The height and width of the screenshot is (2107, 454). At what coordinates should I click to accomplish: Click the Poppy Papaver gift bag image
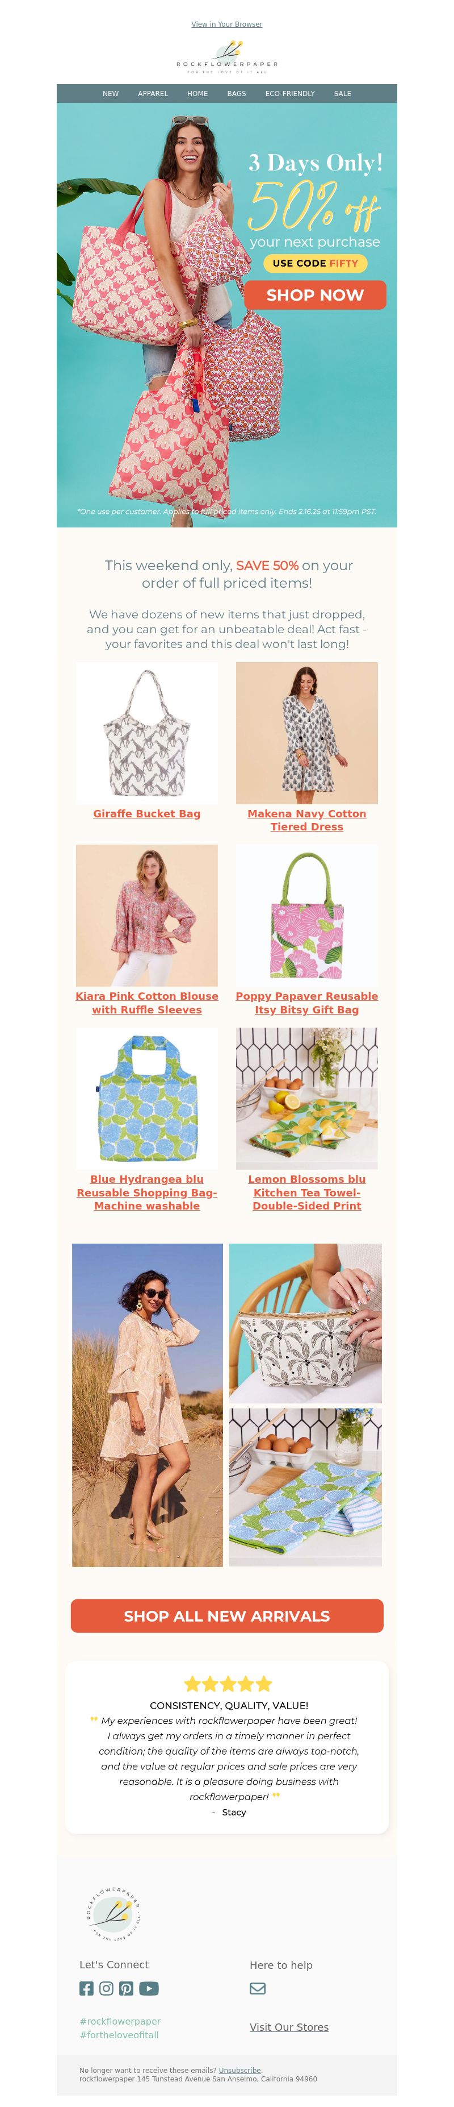click(307, 915)
